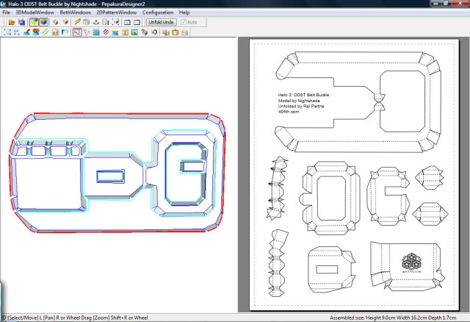470x322 pixels.
Task: Toggle the split two-pane window layout icon
Action: (x=127, y=22)
